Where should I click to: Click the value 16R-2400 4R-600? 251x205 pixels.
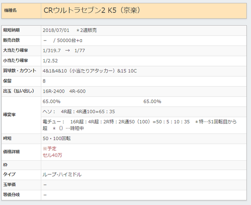64,91
